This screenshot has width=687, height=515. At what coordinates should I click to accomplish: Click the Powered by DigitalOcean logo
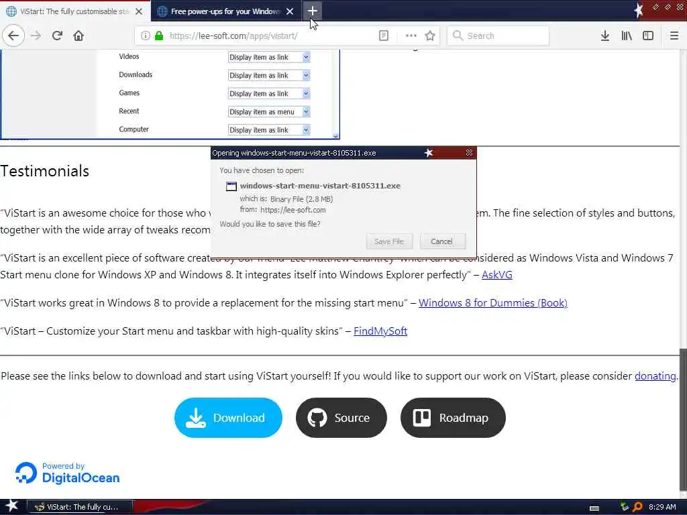pyautogui.click(x=68, y=473)
